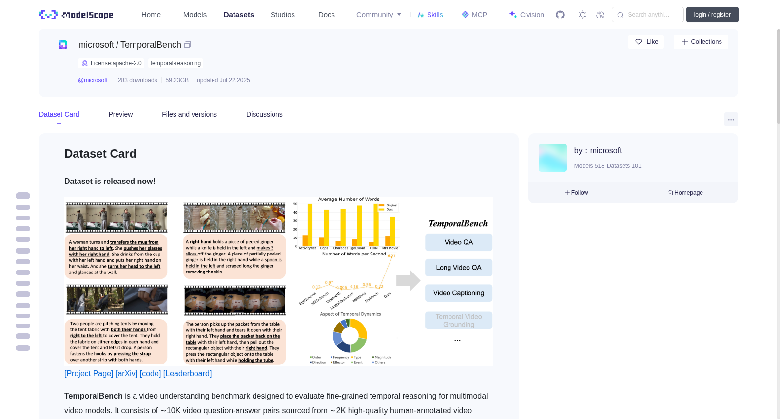Open the Datasets section
Screen dimensions: 780x419
(x=239, y=15)
